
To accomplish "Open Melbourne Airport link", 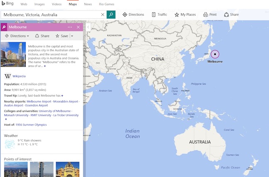I will (x=39, y=101).
